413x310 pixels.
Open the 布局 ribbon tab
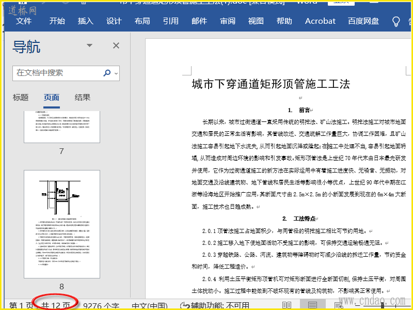pyautogui.click(x=142, y=21)
